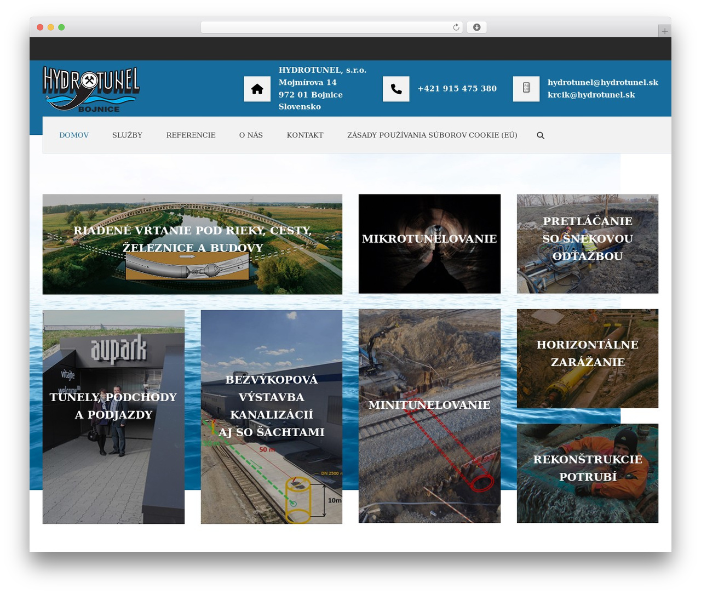Screen dimensions: 701x594
Task: Click the krcik@hydrotunel.sk email link
Action: (591, 95)
